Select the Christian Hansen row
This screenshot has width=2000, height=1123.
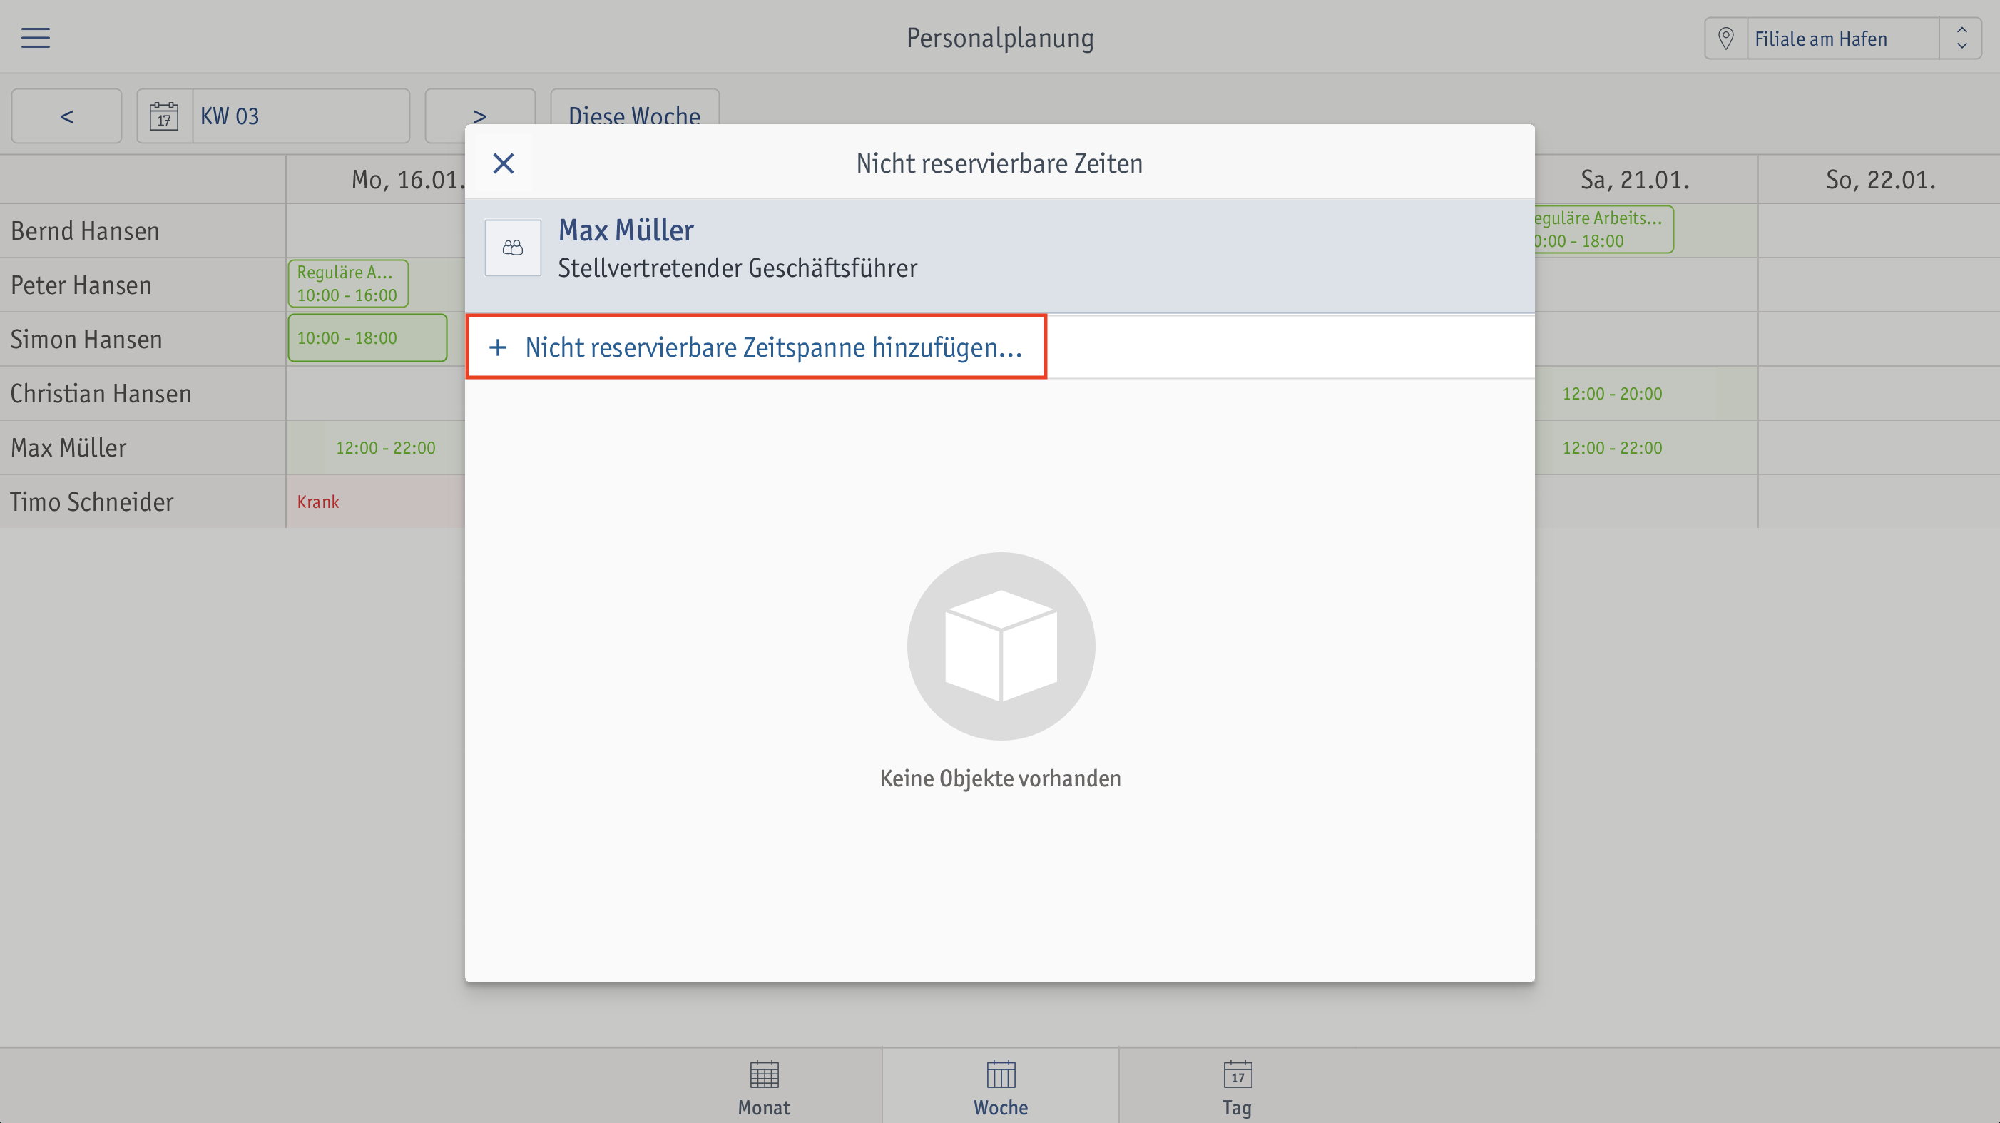point(143,394)
